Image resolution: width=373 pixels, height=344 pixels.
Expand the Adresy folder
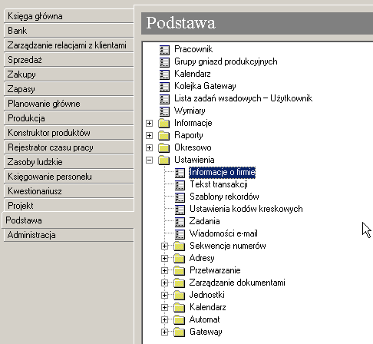coord(164,258)
